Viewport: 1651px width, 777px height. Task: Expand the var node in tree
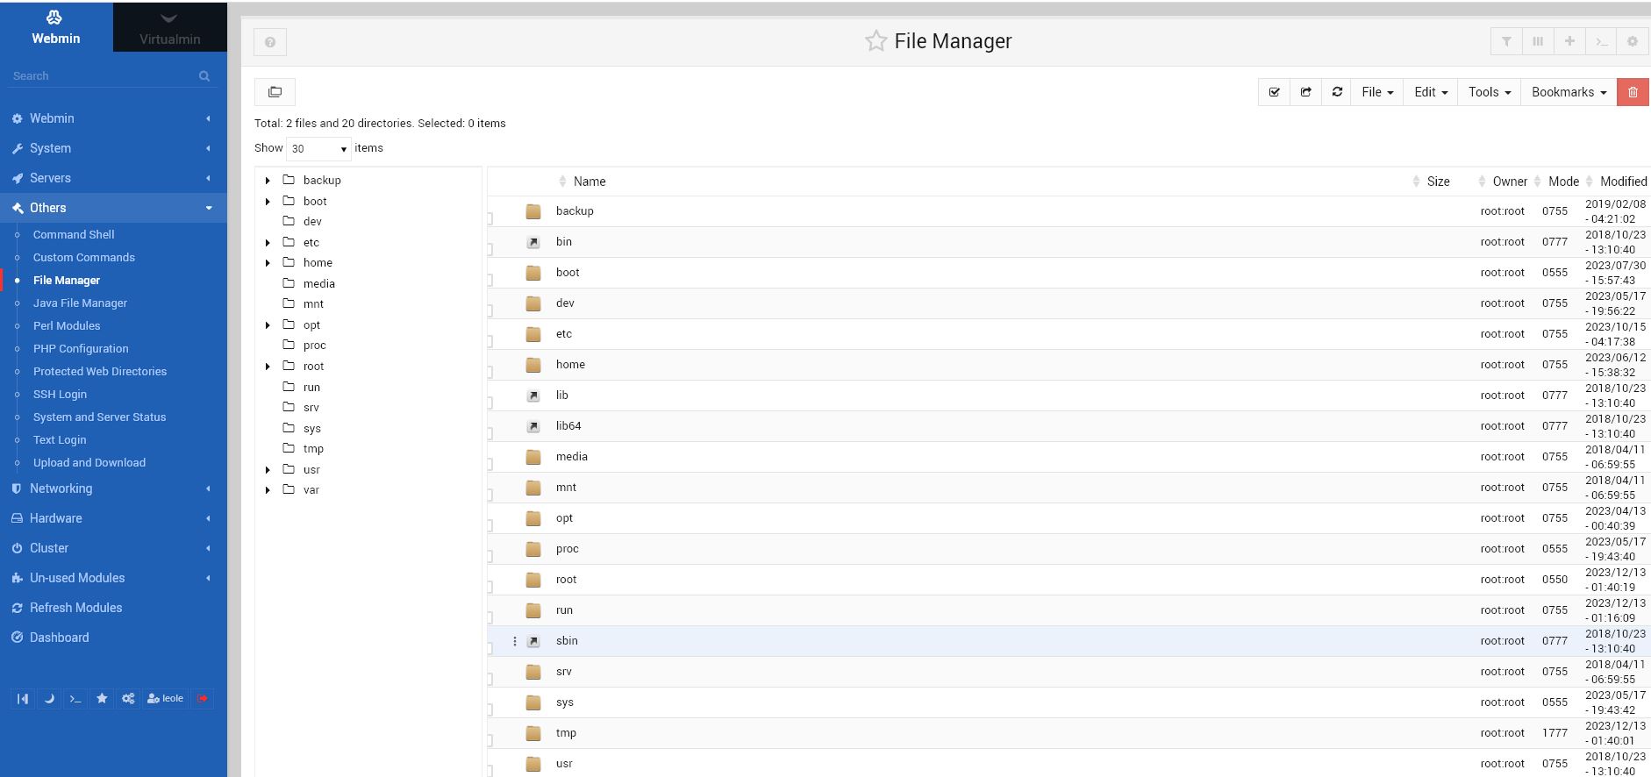pos(268,490)
